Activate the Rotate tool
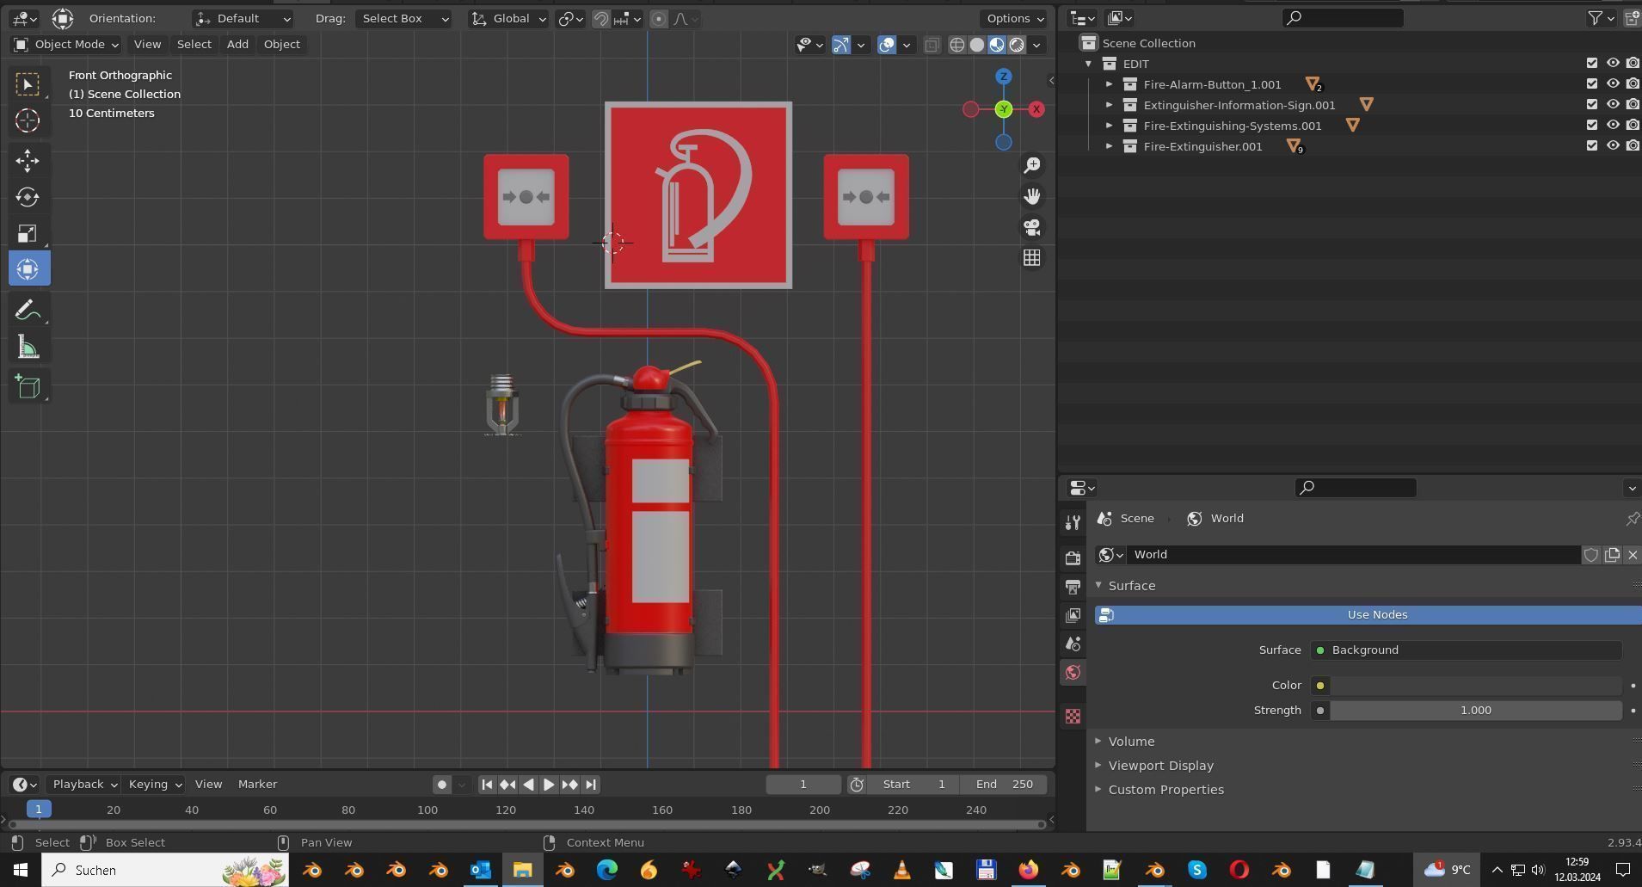This screenshot has height=887, width=1642. (28, 197)
